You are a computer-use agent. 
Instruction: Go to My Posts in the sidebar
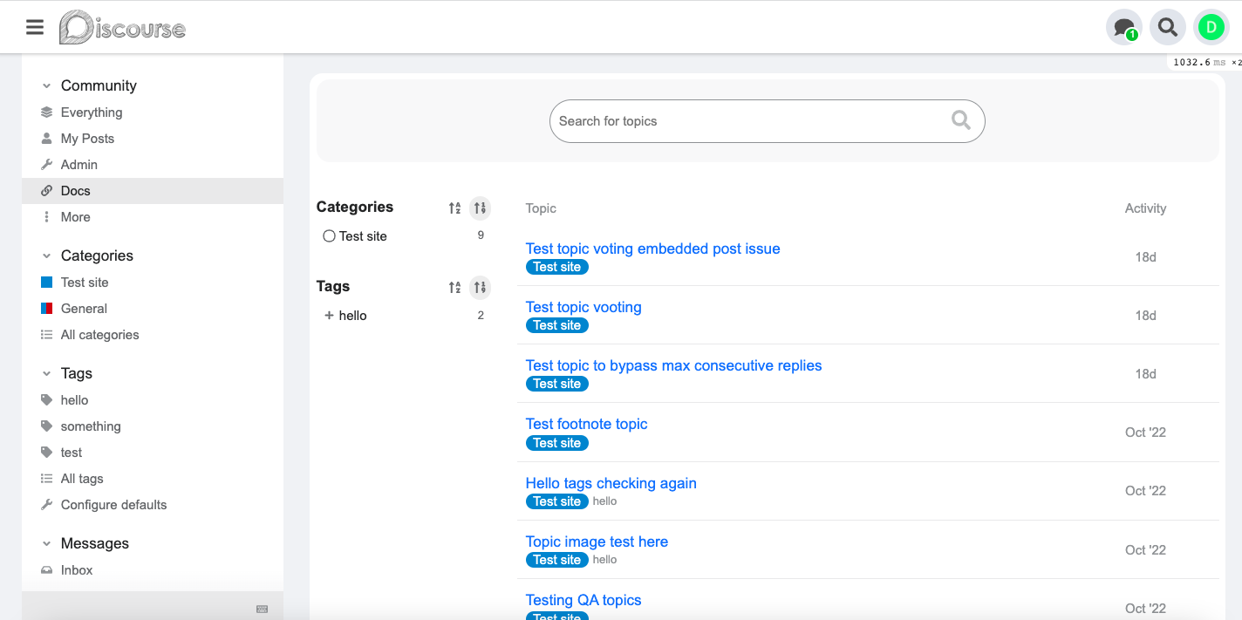pyautogui.click(x=87, y=139)
